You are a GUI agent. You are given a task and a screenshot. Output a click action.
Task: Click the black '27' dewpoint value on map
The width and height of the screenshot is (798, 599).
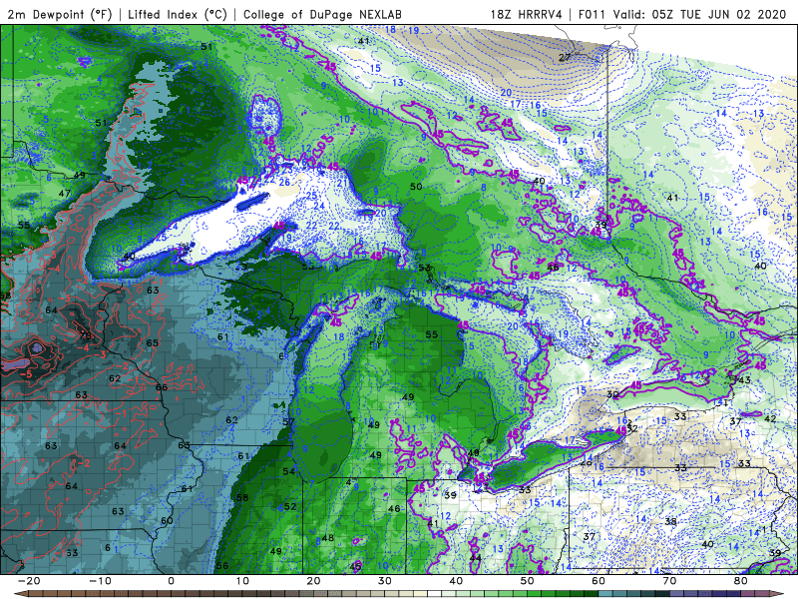[565, 57]
